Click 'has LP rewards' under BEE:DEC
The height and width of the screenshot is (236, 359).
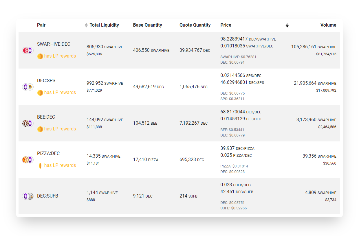[x=60, y=129]
